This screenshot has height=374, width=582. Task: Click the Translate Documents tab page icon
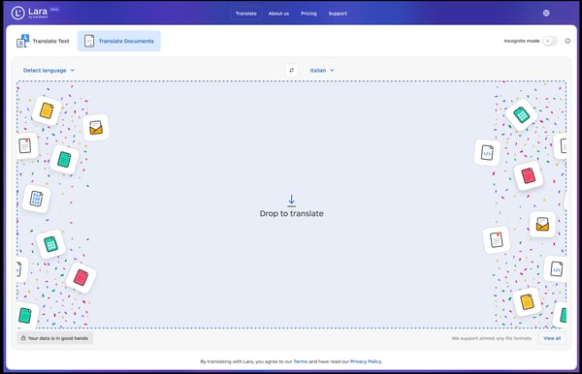coord(89,41)
